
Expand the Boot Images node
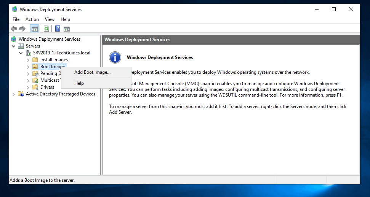[x=28, y=67]
